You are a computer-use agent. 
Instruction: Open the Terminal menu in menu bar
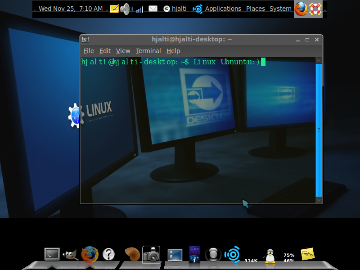148,51
